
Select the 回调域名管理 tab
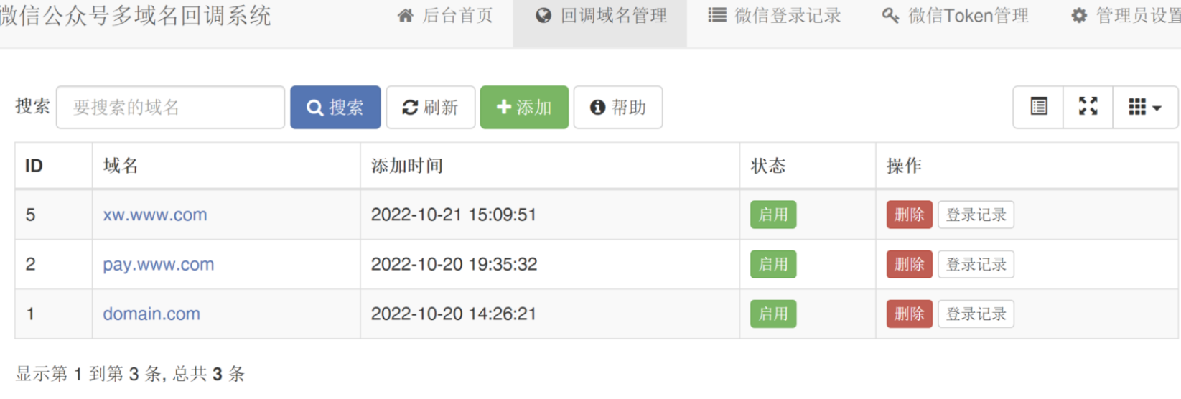tap(601, 16)
